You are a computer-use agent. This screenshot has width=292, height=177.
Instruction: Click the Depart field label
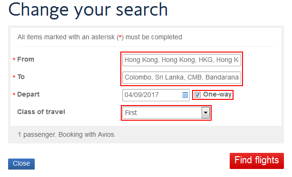(29, 94)
